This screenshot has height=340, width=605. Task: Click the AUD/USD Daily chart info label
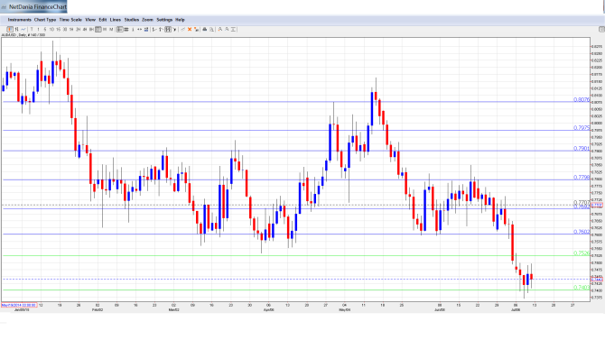point(23,35)
